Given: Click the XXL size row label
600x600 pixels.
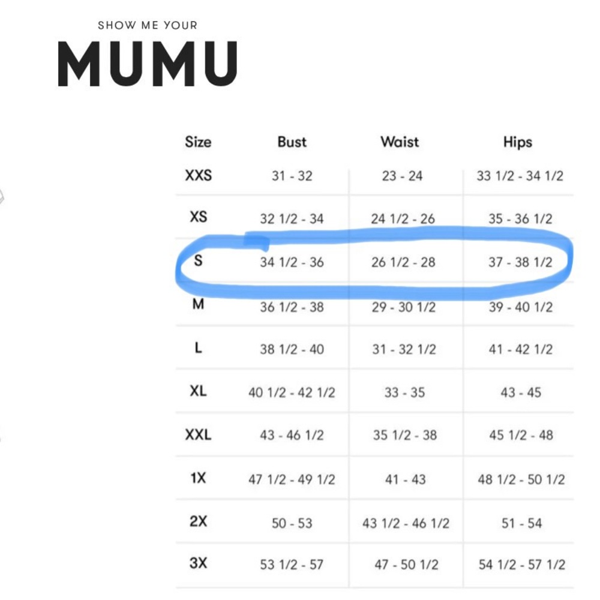Looking at the screenshot, I should click(x=198, y=434).
